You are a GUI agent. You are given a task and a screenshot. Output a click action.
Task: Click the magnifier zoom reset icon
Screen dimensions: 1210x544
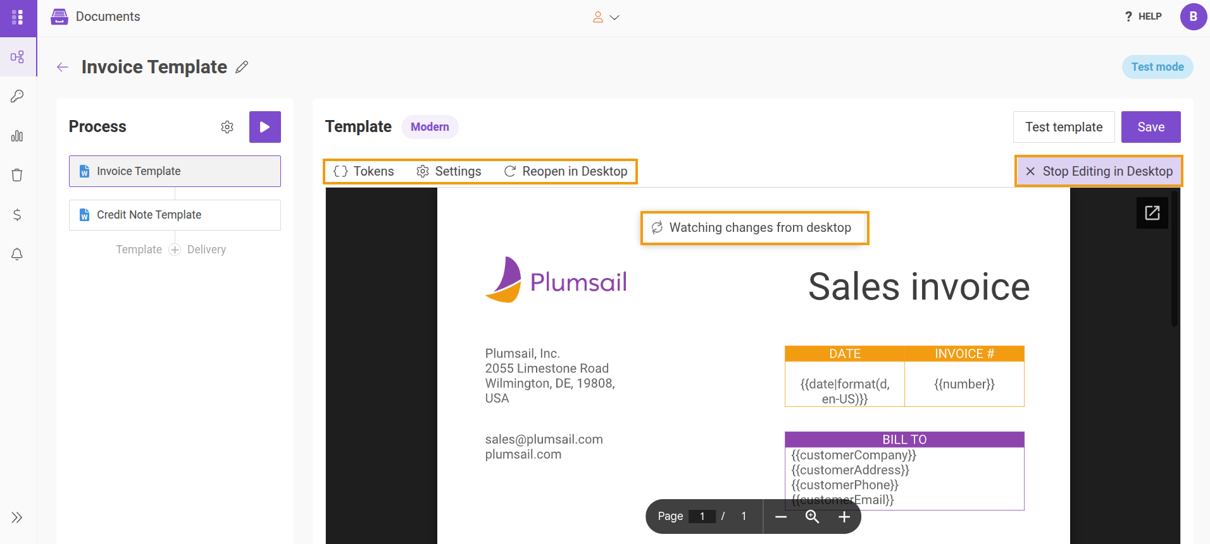[813, 517]
